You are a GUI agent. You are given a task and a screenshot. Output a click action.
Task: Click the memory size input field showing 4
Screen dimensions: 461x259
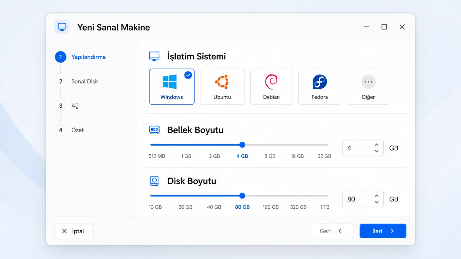[x=363, y=148]
